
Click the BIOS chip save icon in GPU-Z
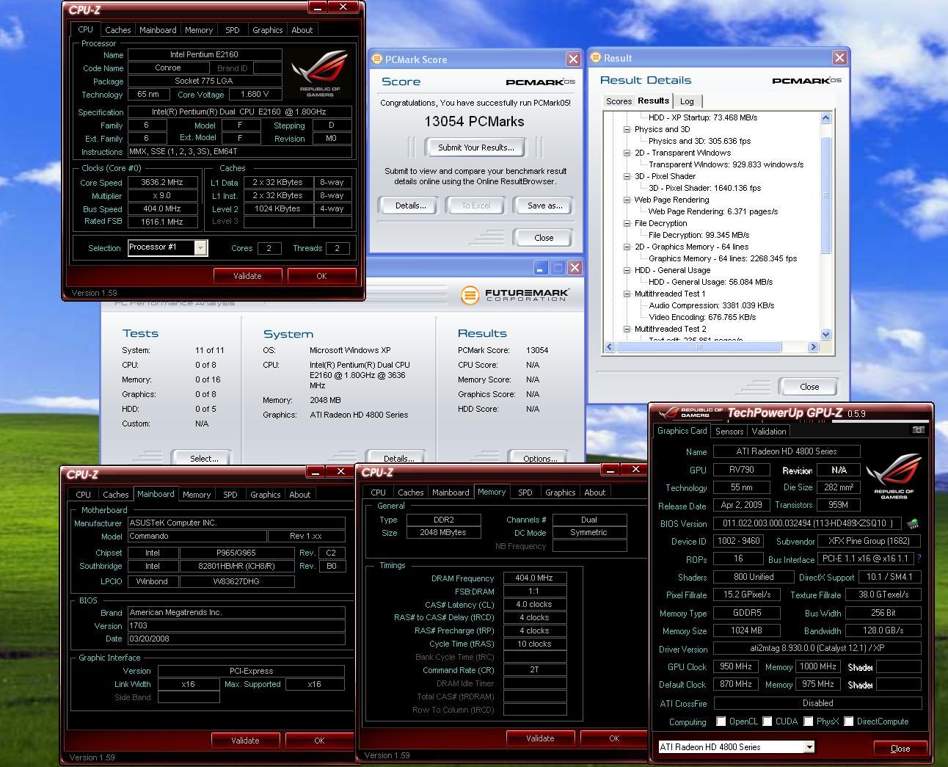913,524
